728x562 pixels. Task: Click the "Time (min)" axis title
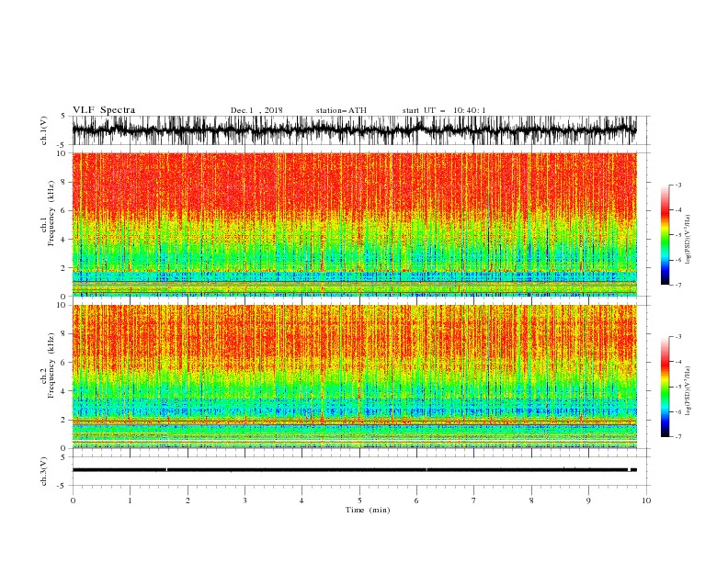coord(368,510)
